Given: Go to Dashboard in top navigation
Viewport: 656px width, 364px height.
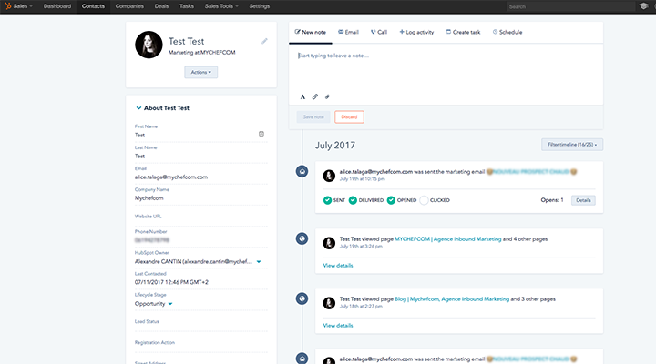Looking at the screenshot, I should 57,6.
